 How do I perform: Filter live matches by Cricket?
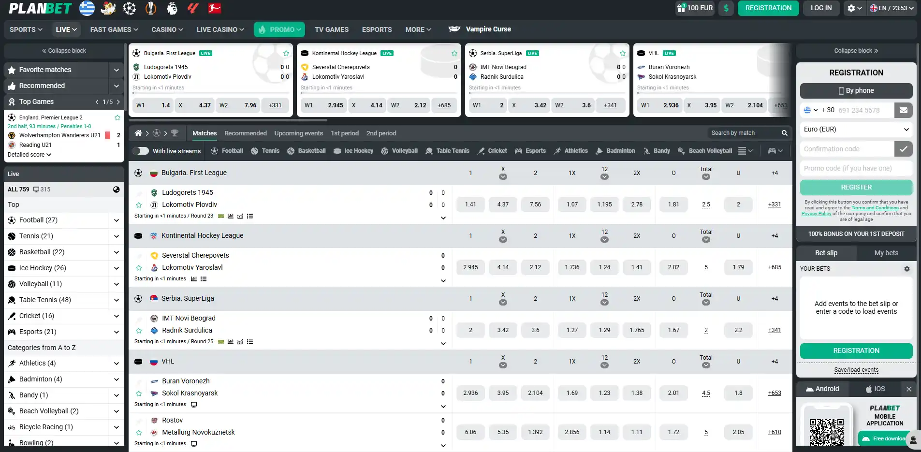pyautogui.click(x=492, y=151)
